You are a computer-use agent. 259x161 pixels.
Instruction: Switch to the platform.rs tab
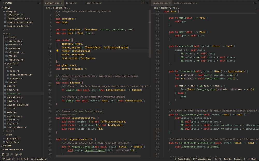[x=94, y=3]
